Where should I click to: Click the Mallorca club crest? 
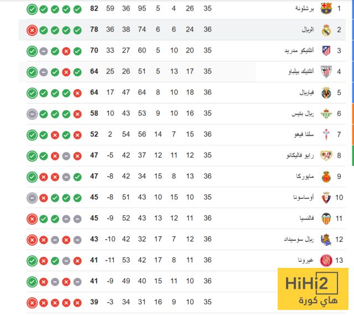[326, 177]
